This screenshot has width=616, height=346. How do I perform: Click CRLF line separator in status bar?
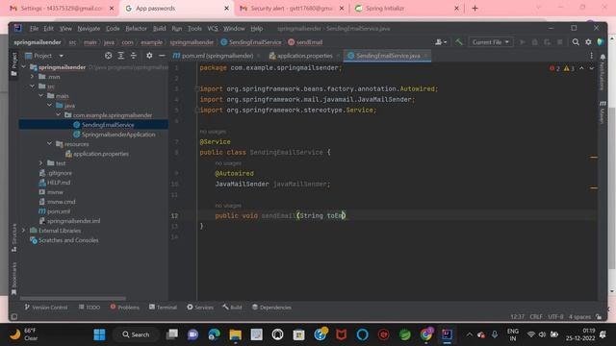coord(536,316)
